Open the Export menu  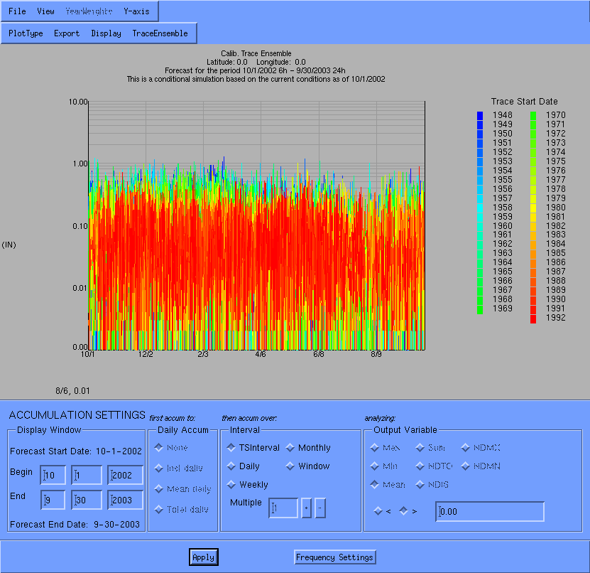pos(67,33)
